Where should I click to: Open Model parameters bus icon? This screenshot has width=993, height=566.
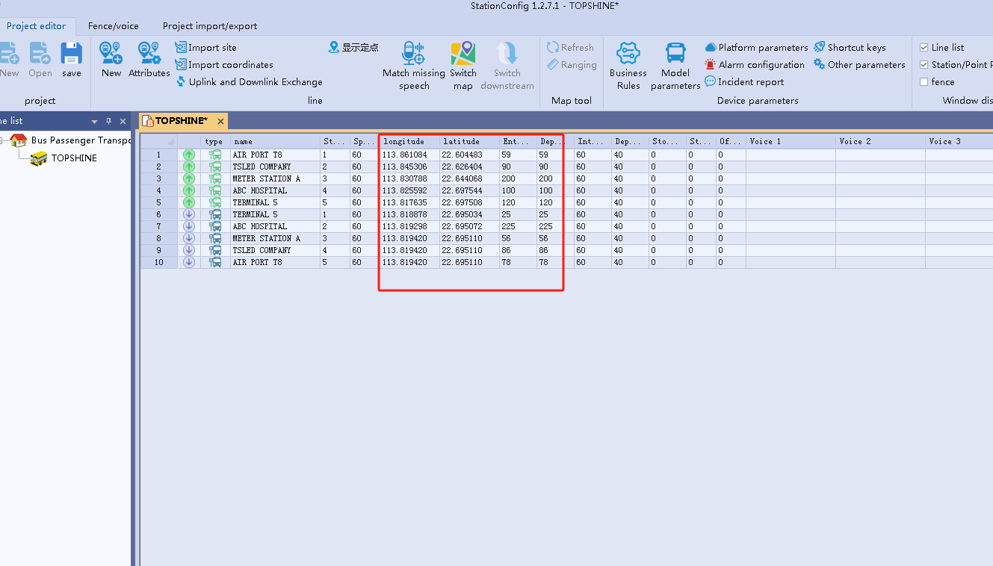(675, 54)
